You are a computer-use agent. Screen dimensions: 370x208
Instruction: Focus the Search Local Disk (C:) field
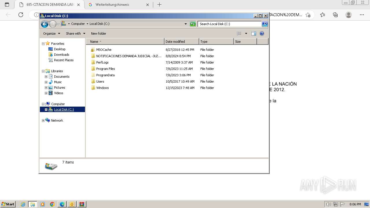tap(230, 24)
